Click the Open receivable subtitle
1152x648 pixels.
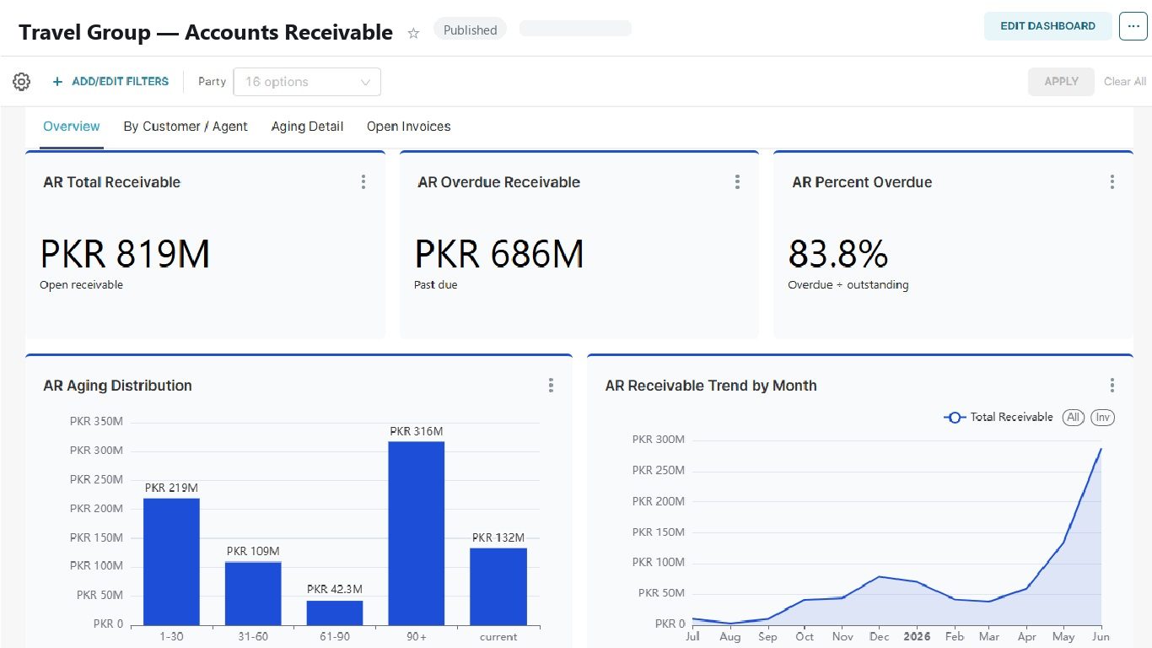click(x=81, y=285)
